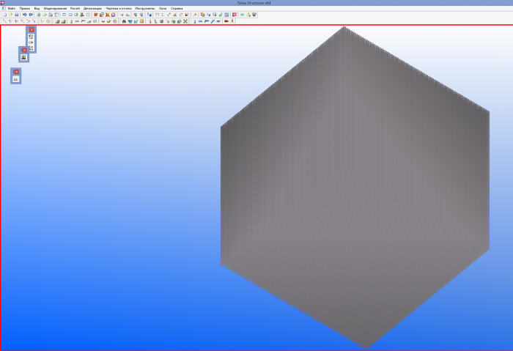Viewport: 513px width, 351px height.
Task: Open the Инструменты menu
Action: coord(145,8)
